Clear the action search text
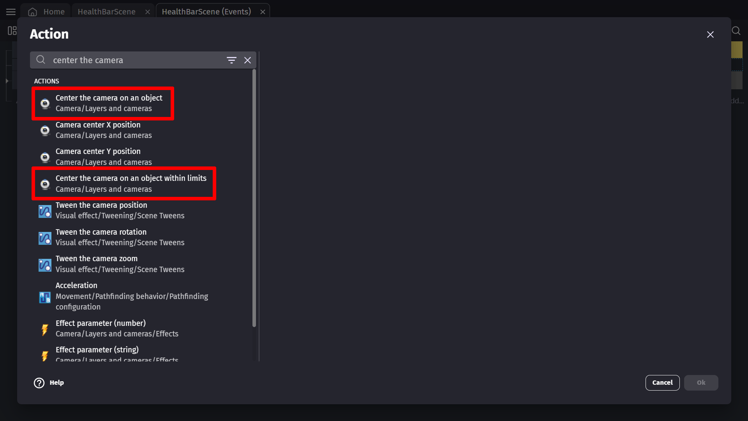This screenshot has width=748, height=421. pyautogui.click(x=247, y=60)
